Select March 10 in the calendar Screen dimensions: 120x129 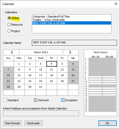point(41,70)
